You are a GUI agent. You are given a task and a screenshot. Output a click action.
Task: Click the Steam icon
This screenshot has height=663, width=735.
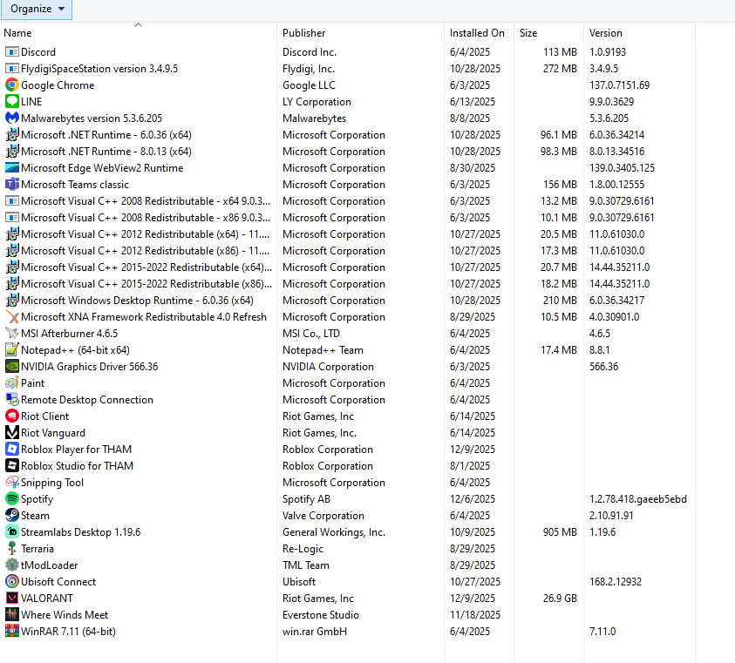11,516
